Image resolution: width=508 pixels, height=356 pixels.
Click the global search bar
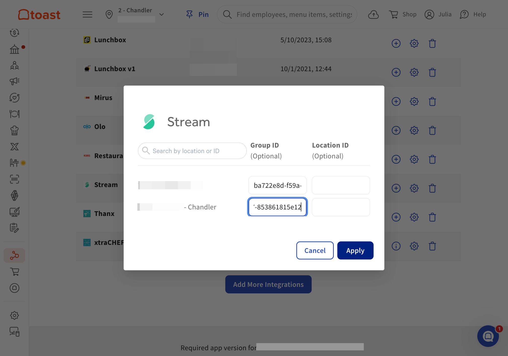tap(287, 15)
